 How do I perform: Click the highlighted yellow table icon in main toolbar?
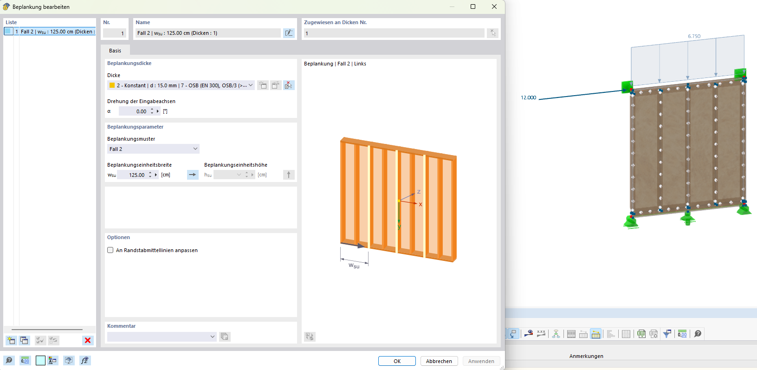point(596,334)
